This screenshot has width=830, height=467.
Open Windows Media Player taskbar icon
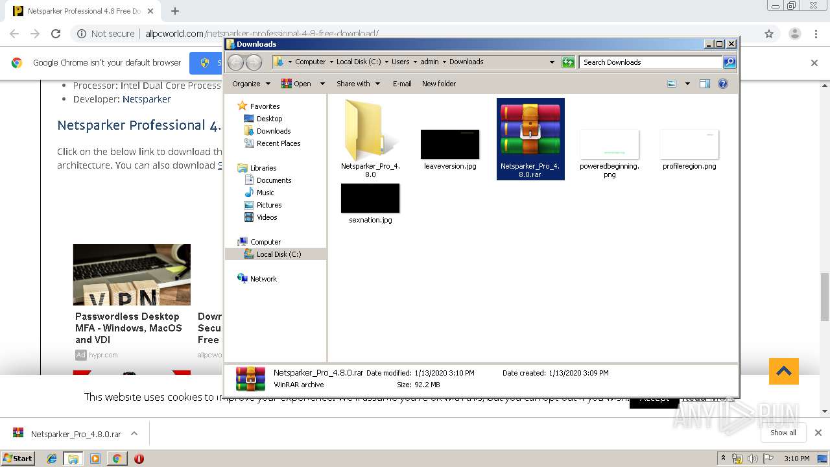click(95, 459)
